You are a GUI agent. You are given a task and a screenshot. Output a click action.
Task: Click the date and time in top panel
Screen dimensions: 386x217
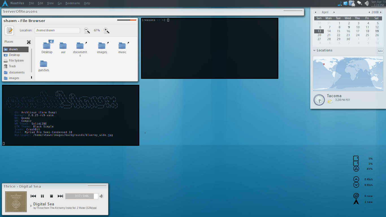click(378, 3)
